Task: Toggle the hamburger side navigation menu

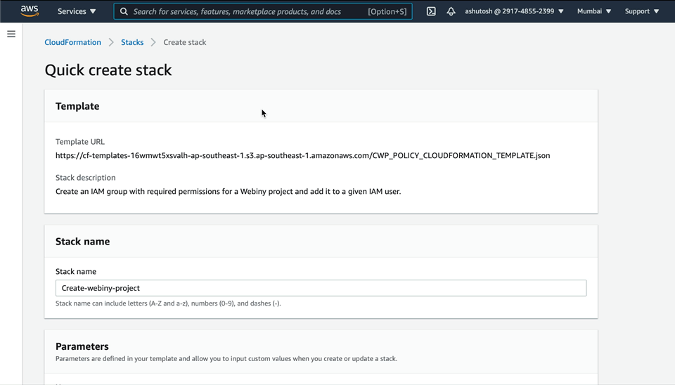Action: coord(11,34)
